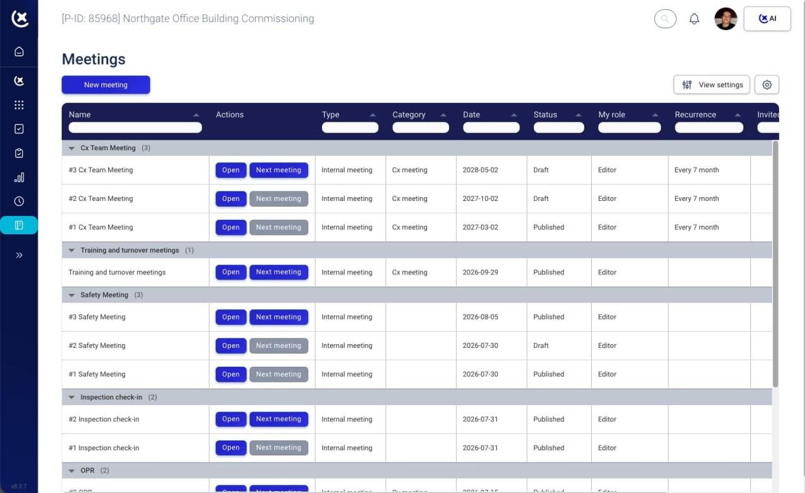Open the bar chart reports icon
The height and width of the screenshot is (493, 805).
click(x=19, y=177)
